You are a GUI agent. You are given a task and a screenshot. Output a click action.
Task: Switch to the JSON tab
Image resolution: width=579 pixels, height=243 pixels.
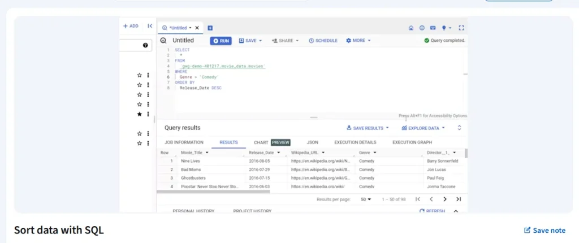(x=312, y=142)
